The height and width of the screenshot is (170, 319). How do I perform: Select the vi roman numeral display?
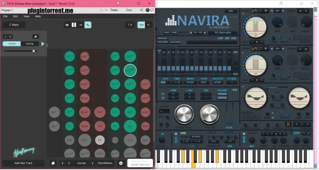tap(148, 25)
